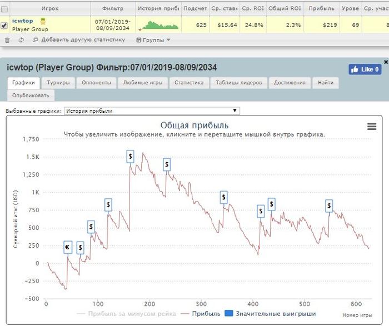Click the euro win marker on the chart
This screenshot has width=389, height=326.
(68, 247)
